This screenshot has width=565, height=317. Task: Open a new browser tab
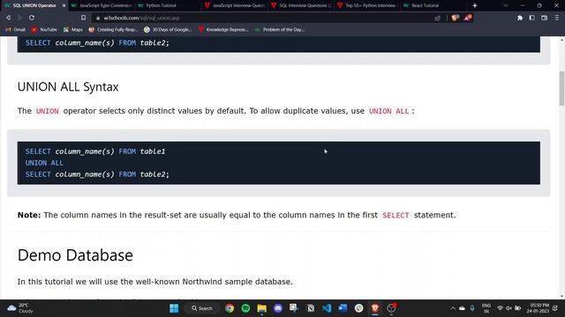click(x=475, y=5)
